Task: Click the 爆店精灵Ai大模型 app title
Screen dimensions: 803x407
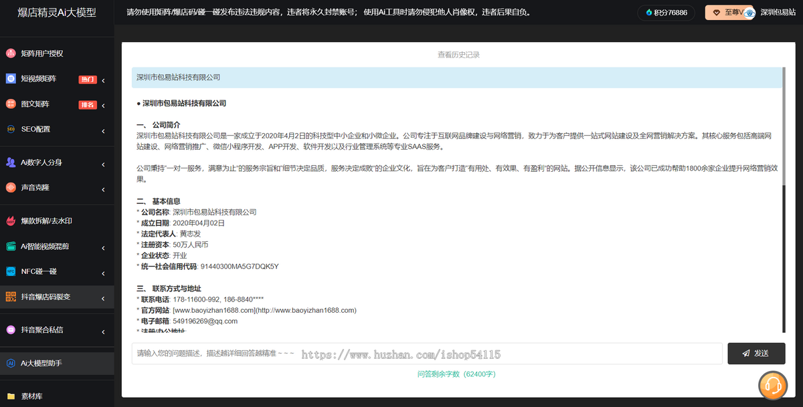Action: [x=57, y=13]
